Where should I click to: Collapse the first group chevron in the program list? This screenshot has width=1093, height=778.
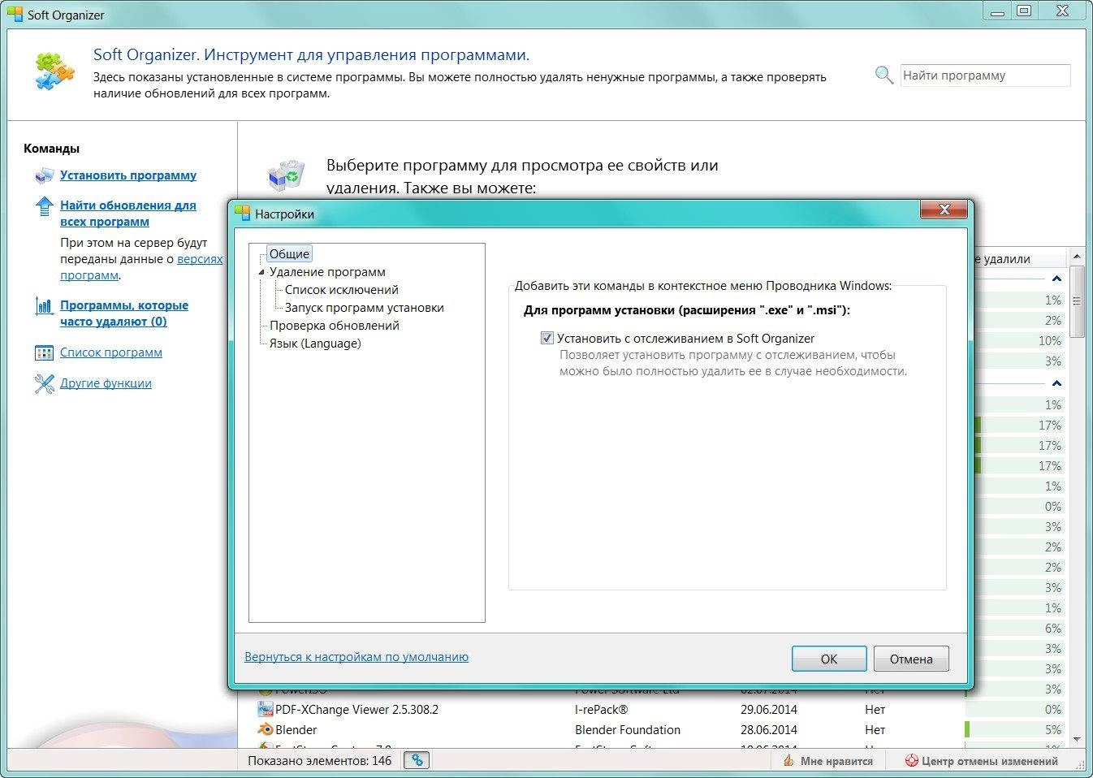(1056, 279)
